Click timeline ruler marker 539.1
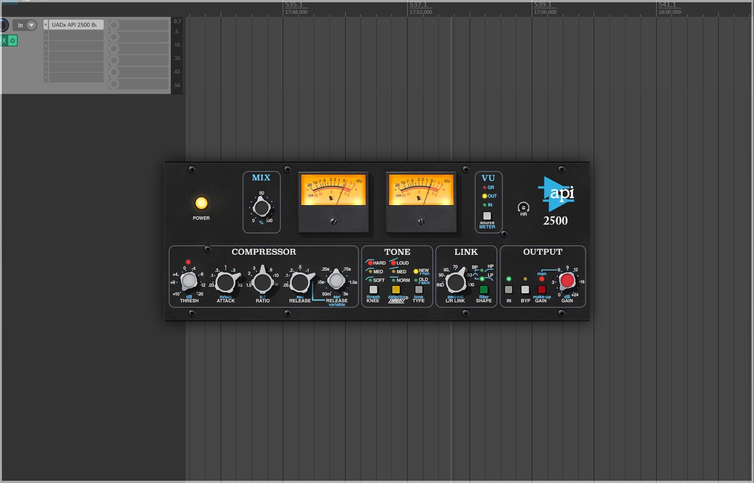754x483 pixels. [x=543, y=5]
